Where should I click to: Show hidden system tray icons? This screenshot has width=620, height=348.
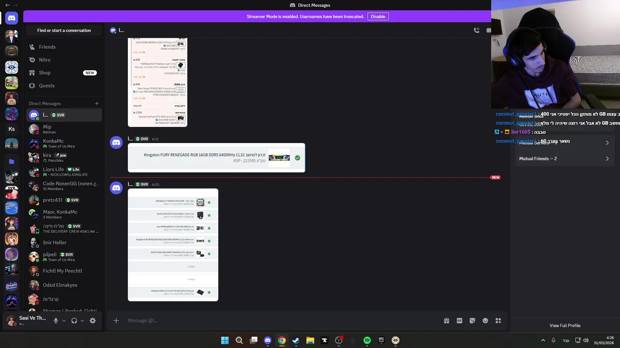pos(543,340)
